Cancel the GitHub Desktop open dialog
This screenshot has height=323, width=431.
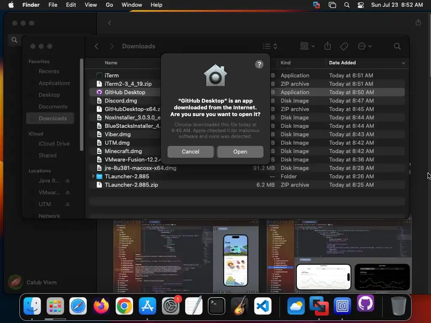pyautogui.click(x=191, y=151)
